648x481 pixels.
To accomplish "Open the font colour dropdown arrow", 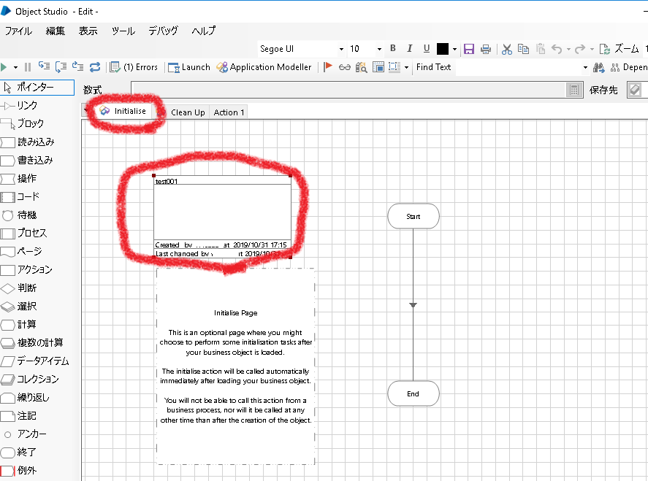I will [x=454, y=49].
